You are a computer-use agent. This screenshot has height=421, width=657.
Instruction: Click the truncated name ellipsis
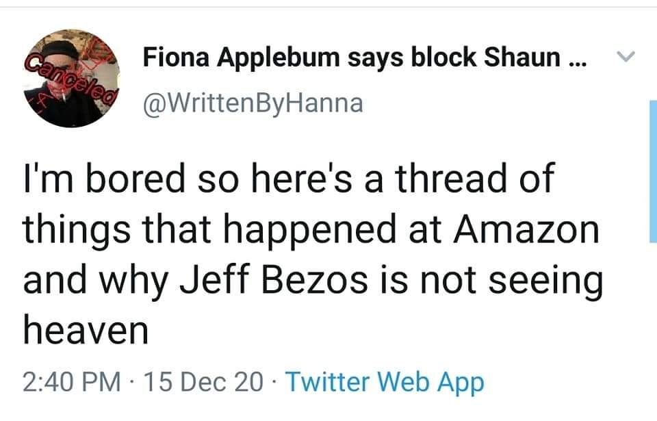pos(577,60)
